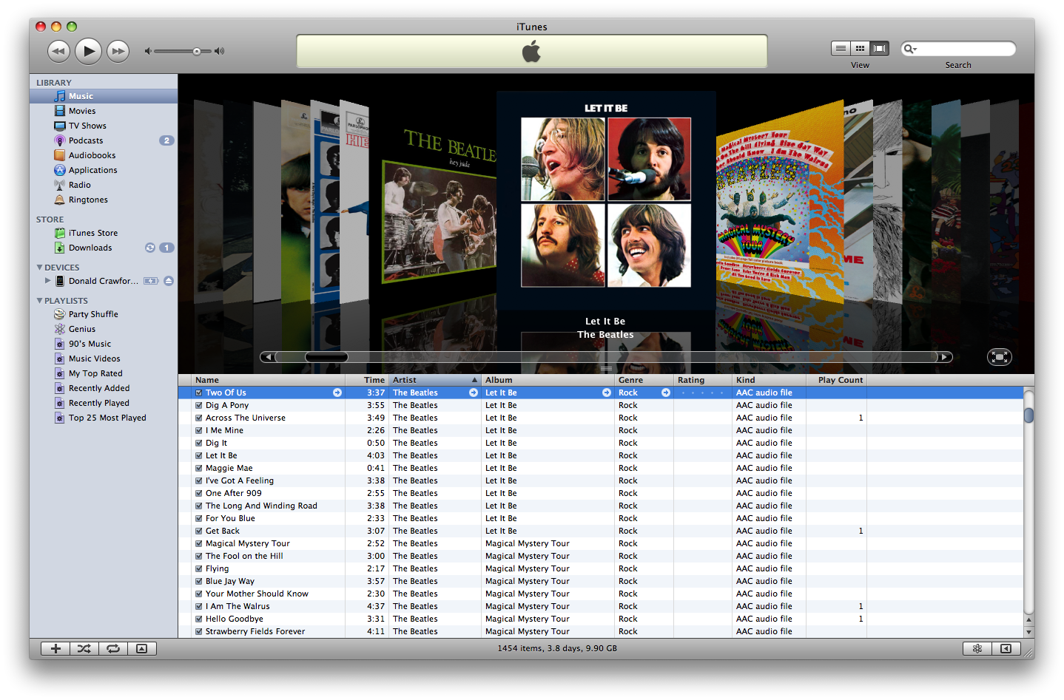Click the Cover Flow scroll left arrow
The height and width of the screenshot is (700, 1064).
tap(269, 357)
